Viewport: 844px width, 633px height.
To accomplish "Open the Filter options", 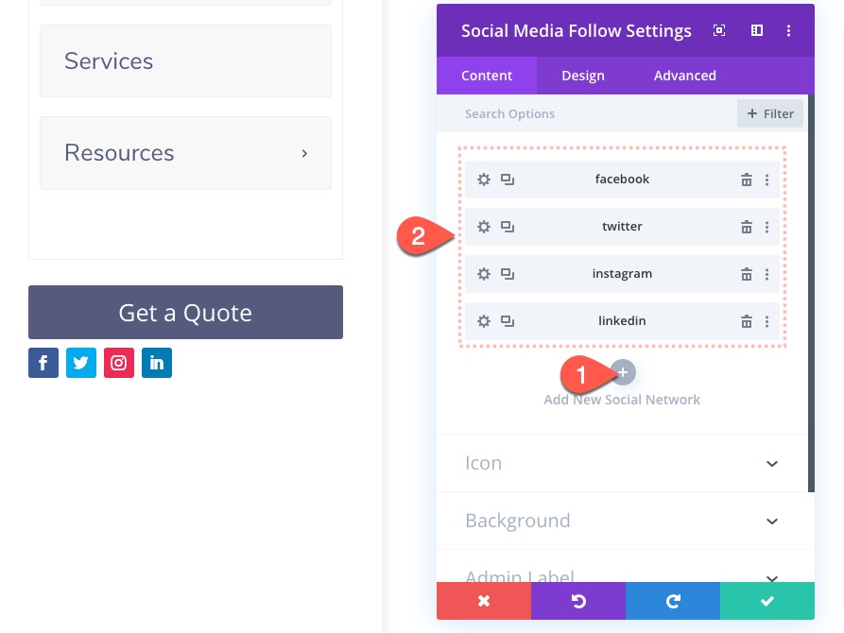I will tap(769, 112).
